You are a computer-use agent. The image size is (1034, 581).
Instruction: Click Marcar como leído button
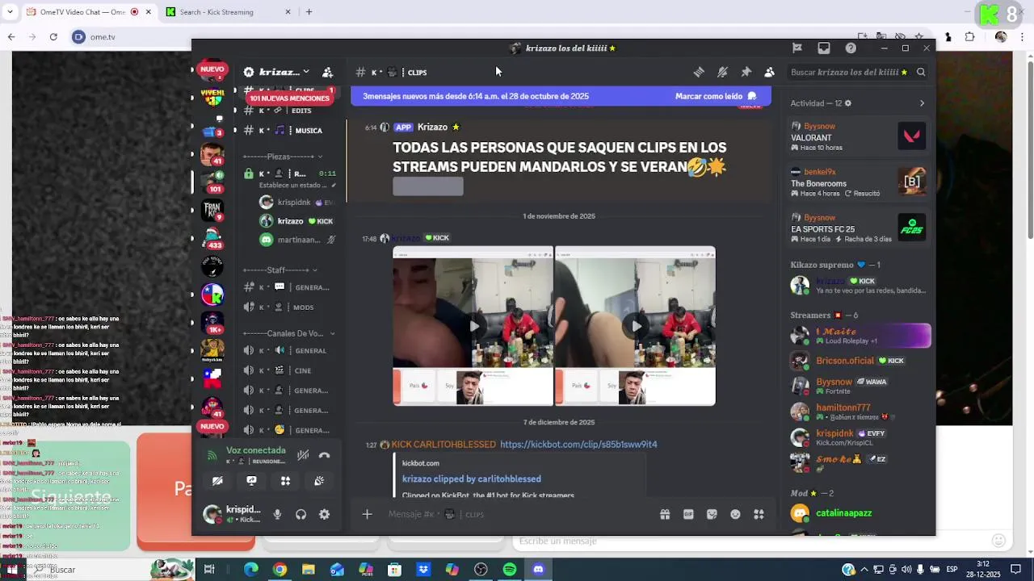click(x=716, y=96)
